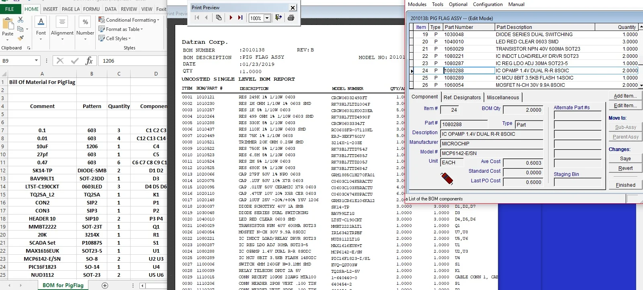643x290 pixels.
Task: Open the Configuration menu
Action: [x=488, y=4]
